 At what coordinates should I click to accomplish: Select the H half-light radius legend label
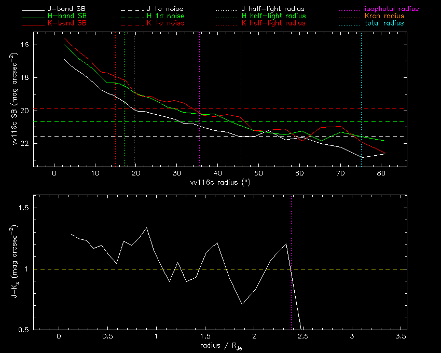coord(273,16)
